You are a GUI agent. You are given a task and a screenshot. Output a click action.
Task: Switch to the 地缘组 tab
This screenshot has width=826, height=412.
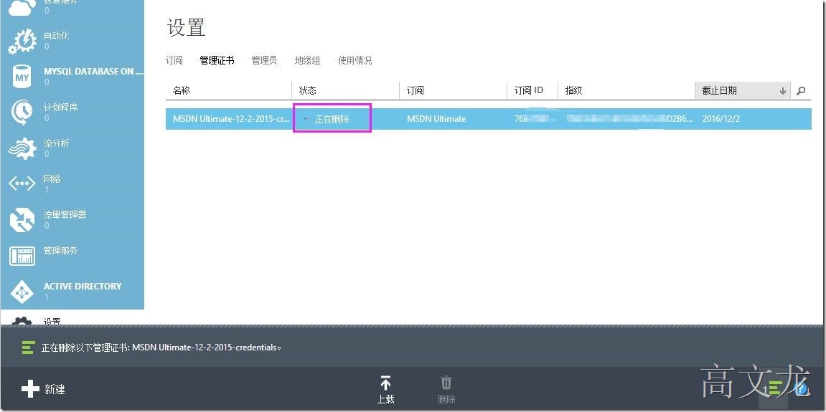click(x=308, y=60)
